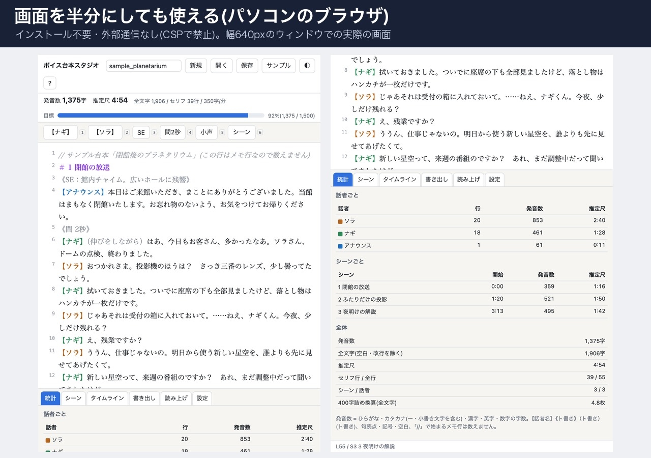Select the 統計 tab in the left panel

tap(50, 398)
